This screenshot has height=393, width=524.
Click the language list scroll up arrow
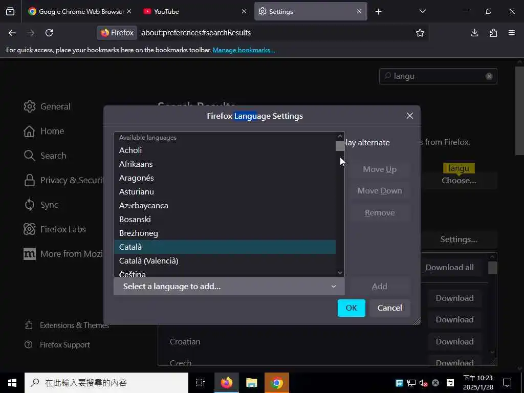click(x=340, y=136)
